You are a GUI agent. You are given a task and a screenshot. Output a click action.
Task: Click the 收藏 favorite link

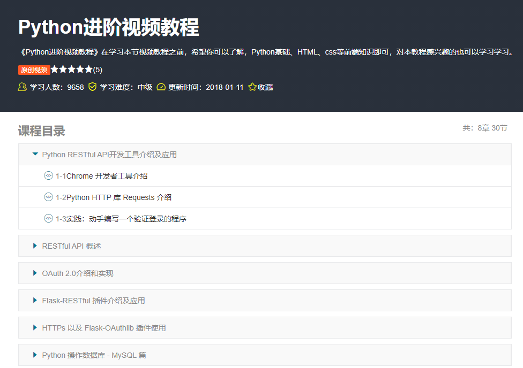(x=265, y=87)
